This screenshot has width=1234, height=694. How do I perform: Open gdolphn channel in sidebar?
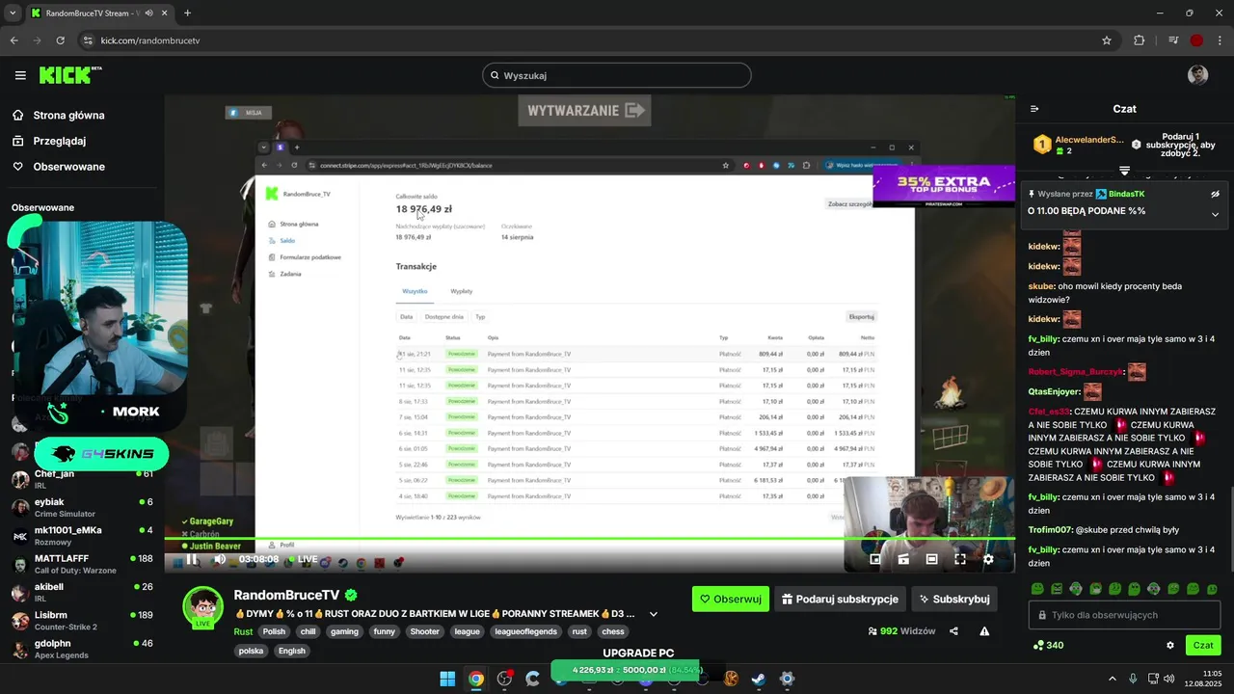[82, 648]
